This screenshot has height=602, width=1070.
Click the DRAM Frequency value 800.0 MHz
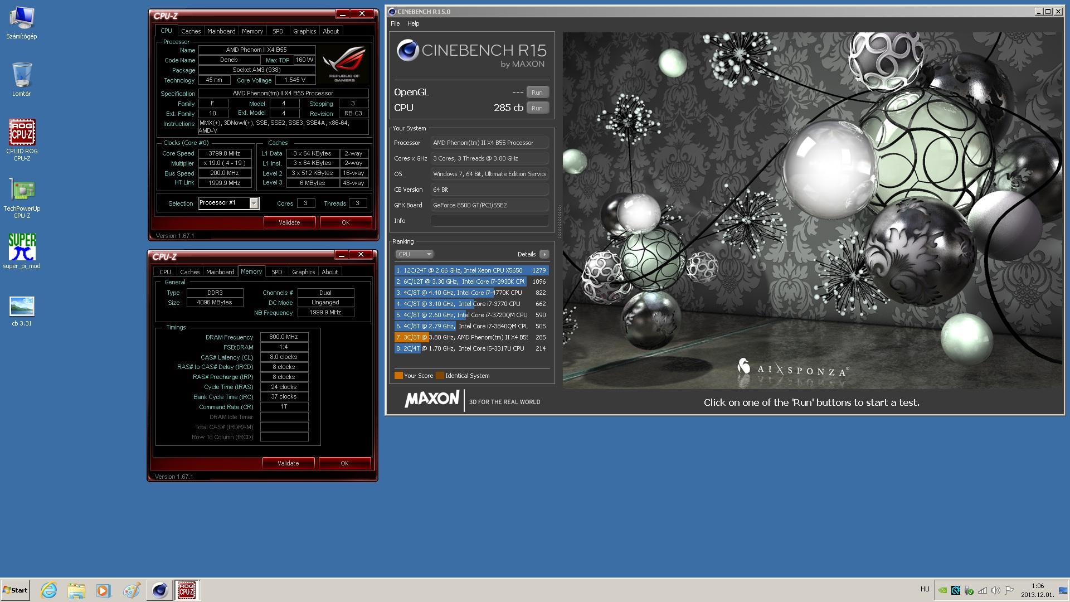click(284, 337)
